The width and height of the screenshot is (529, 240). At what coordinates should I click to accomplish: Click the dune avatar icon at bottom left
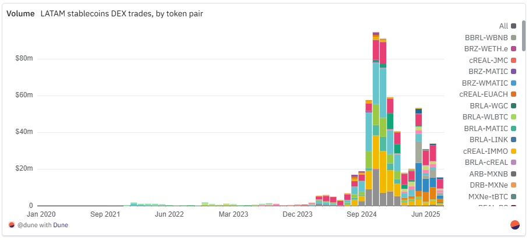tap(12, 225)
